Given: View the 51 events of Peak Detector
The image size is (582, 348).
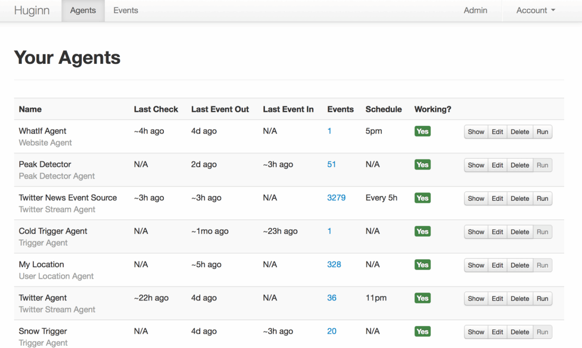Looking at the screenshot, I should 332,164.
